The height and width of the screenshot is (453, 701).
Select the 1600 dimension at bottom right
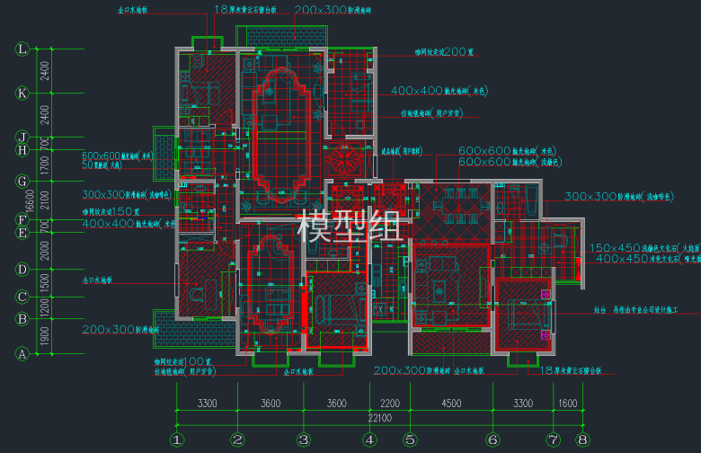568,404
